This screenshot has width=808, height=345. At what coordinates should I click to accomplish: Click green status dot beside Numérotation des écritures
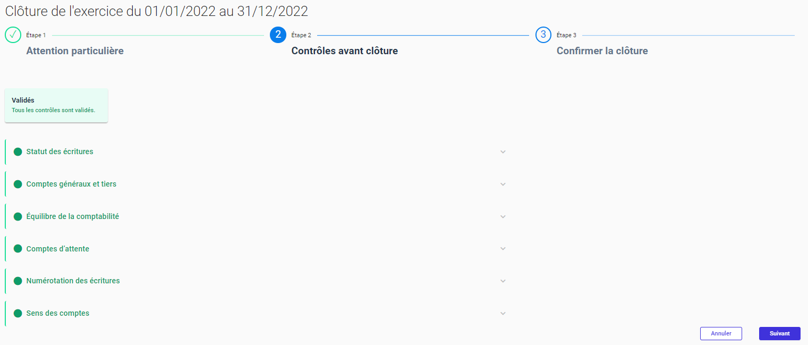[18, 281]
